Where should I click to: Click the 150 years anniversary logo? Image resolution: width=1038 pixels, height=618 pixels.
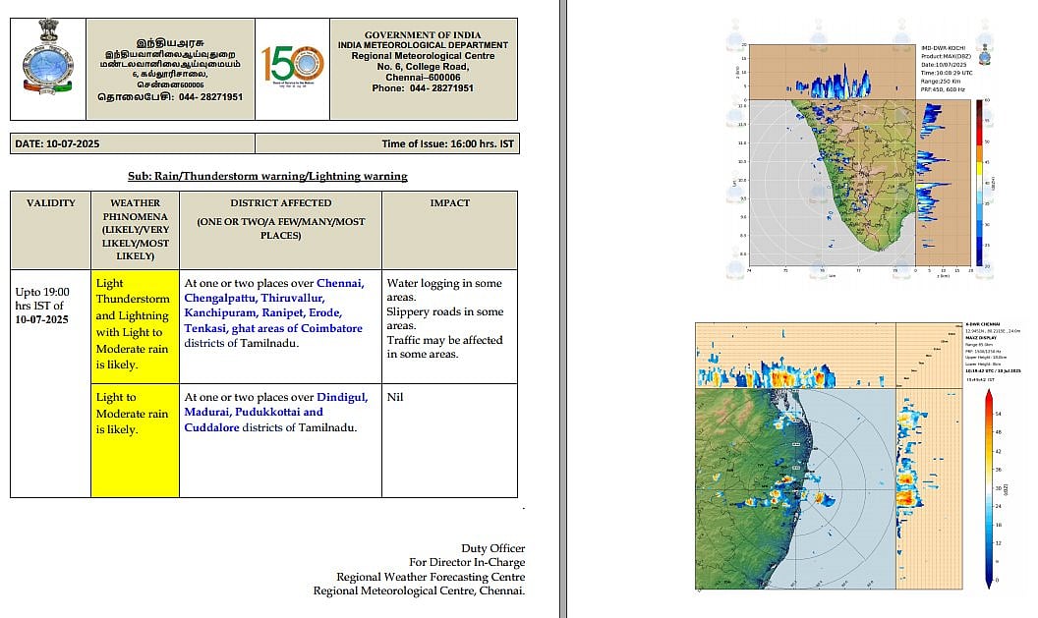point(292,69)
